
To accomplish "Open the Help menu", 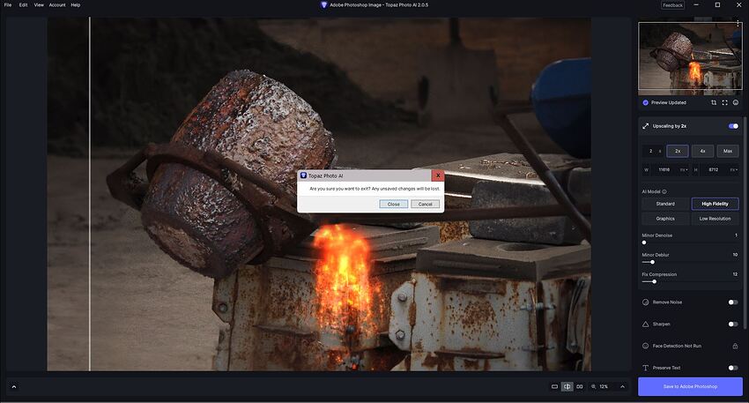I will pyautogui.click(x=76, y=4).
